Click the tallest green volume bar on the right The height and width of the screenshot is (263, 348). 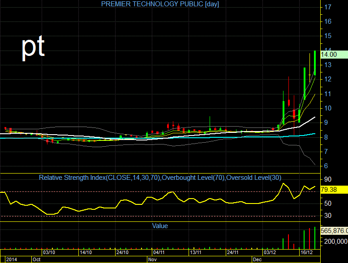point(315,238)
